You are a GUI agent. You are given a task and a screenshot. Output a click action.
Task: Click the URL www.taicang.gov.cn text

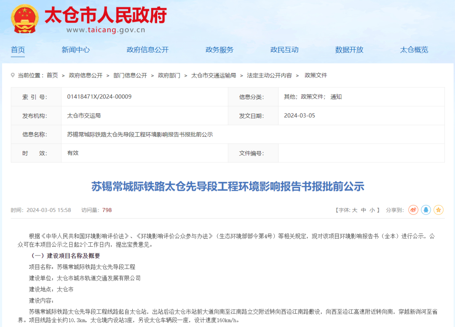(106, 30)
